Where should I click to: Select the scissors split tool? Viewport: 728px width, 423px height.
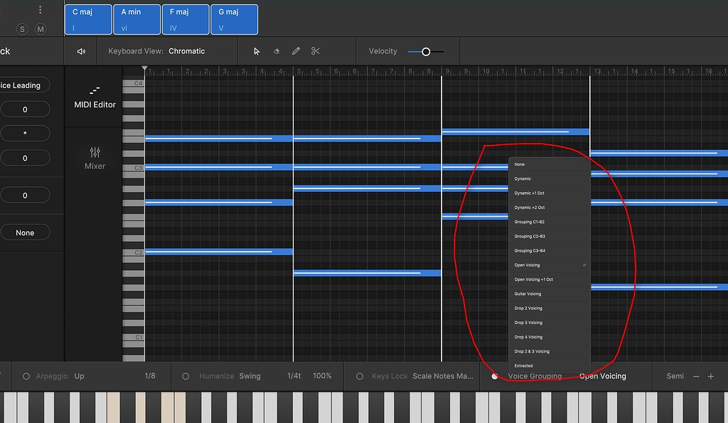pyautogui.click(x=315, y=51)
